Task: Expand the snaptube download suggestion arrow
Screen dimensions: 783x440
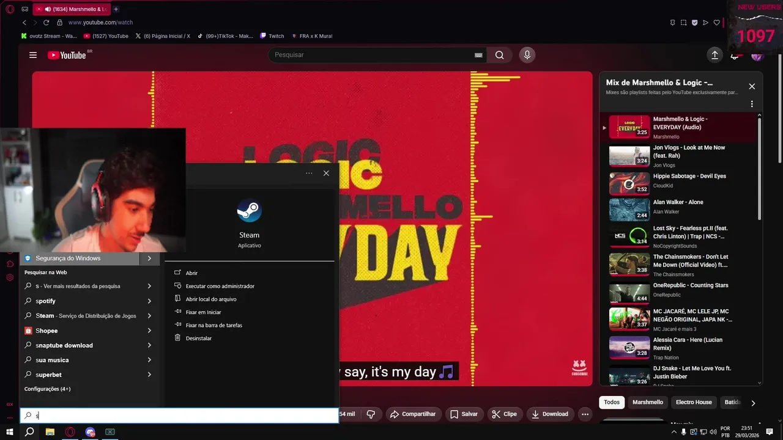Action: coord(149,345)
